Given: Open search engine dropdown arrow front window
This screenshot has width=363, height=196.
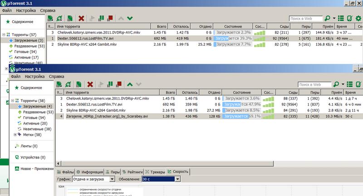Looking at the screenshot, I should click(x=343, y=84).
